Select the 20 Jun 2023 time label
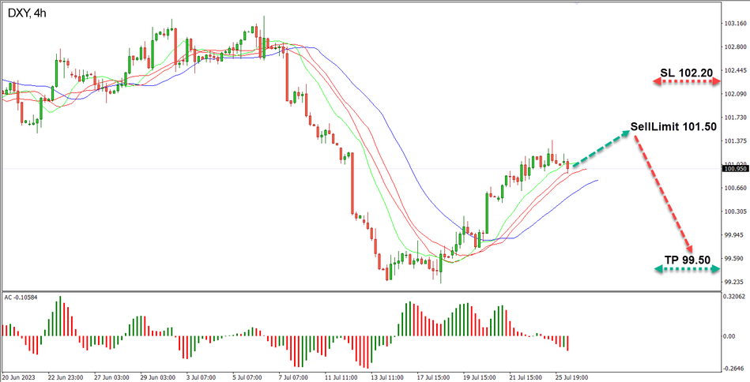750x382 pixels. [x=19, y=377]
